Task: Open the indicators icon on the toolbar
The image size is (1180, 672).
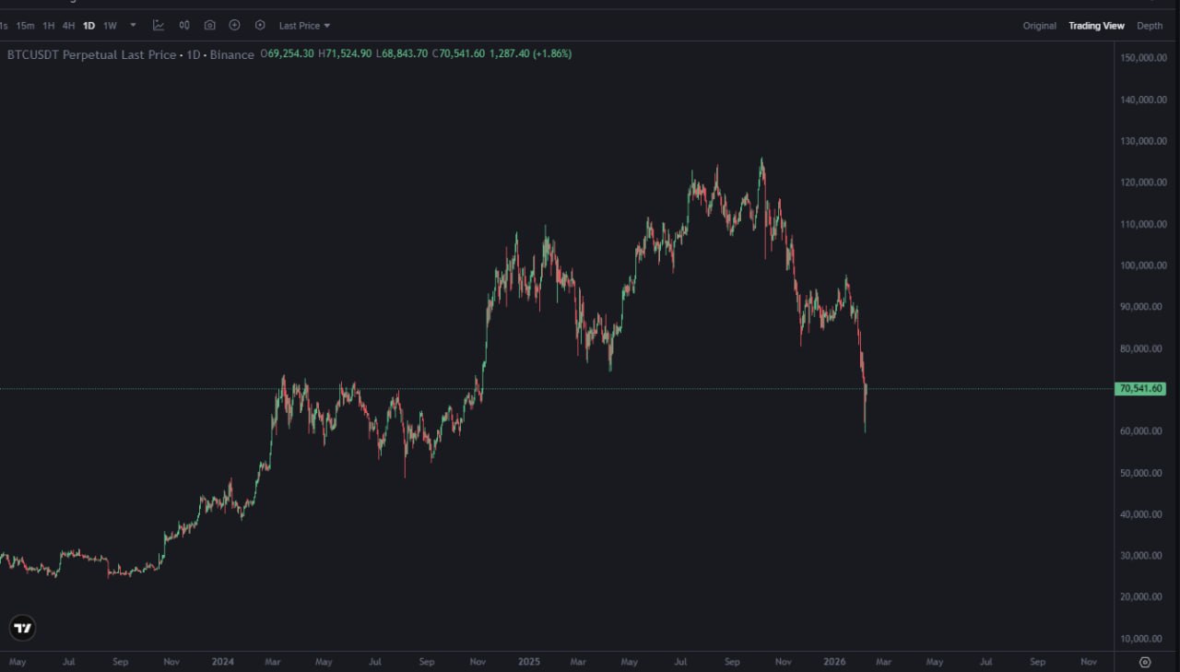Action: point(159,25)
